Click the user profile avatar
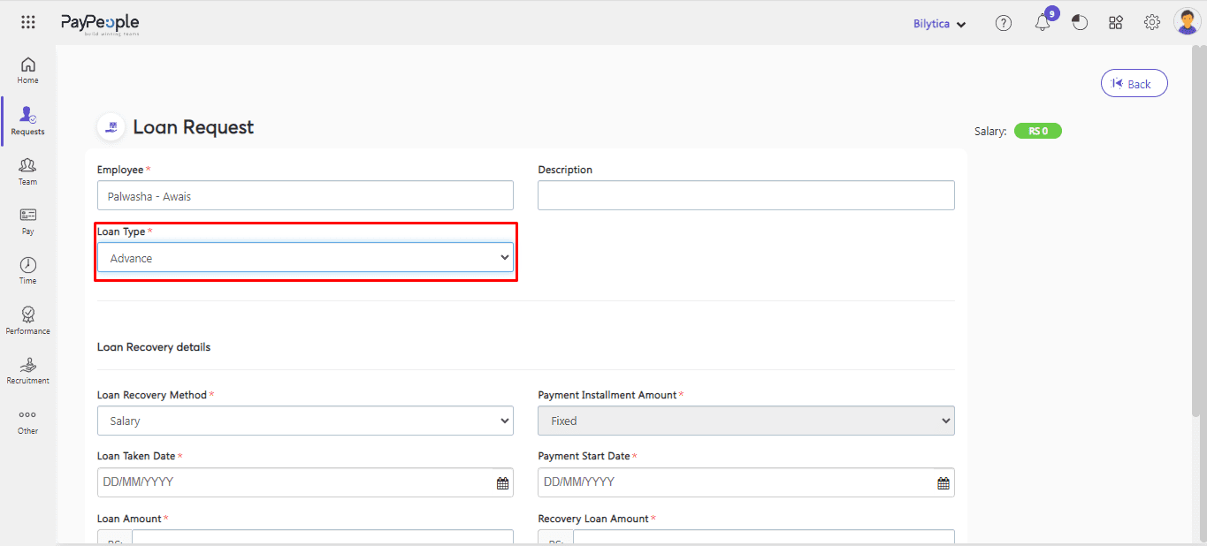Screen dimensions: 1207x546 (1187, 22)
